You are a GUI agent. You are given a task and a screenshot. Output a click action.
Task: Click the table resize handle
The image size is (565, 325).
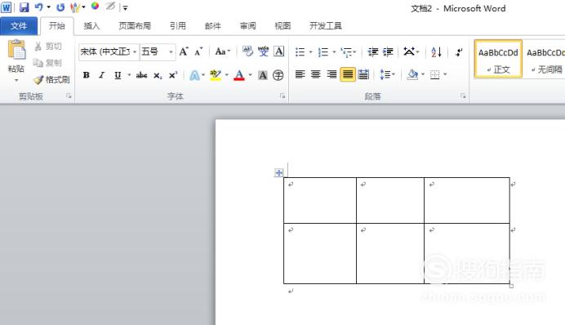511,286
